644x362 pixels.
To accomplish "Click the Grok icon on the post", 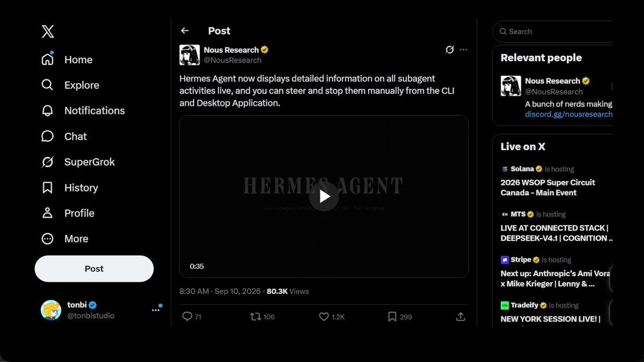I will click(x=450, y=50).
